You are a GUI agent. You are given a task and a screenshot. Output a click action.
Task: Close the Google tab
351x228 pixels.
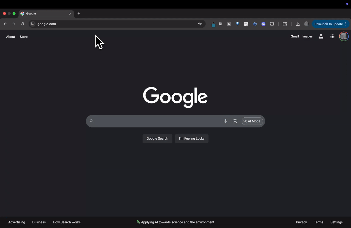click(70, 13)
